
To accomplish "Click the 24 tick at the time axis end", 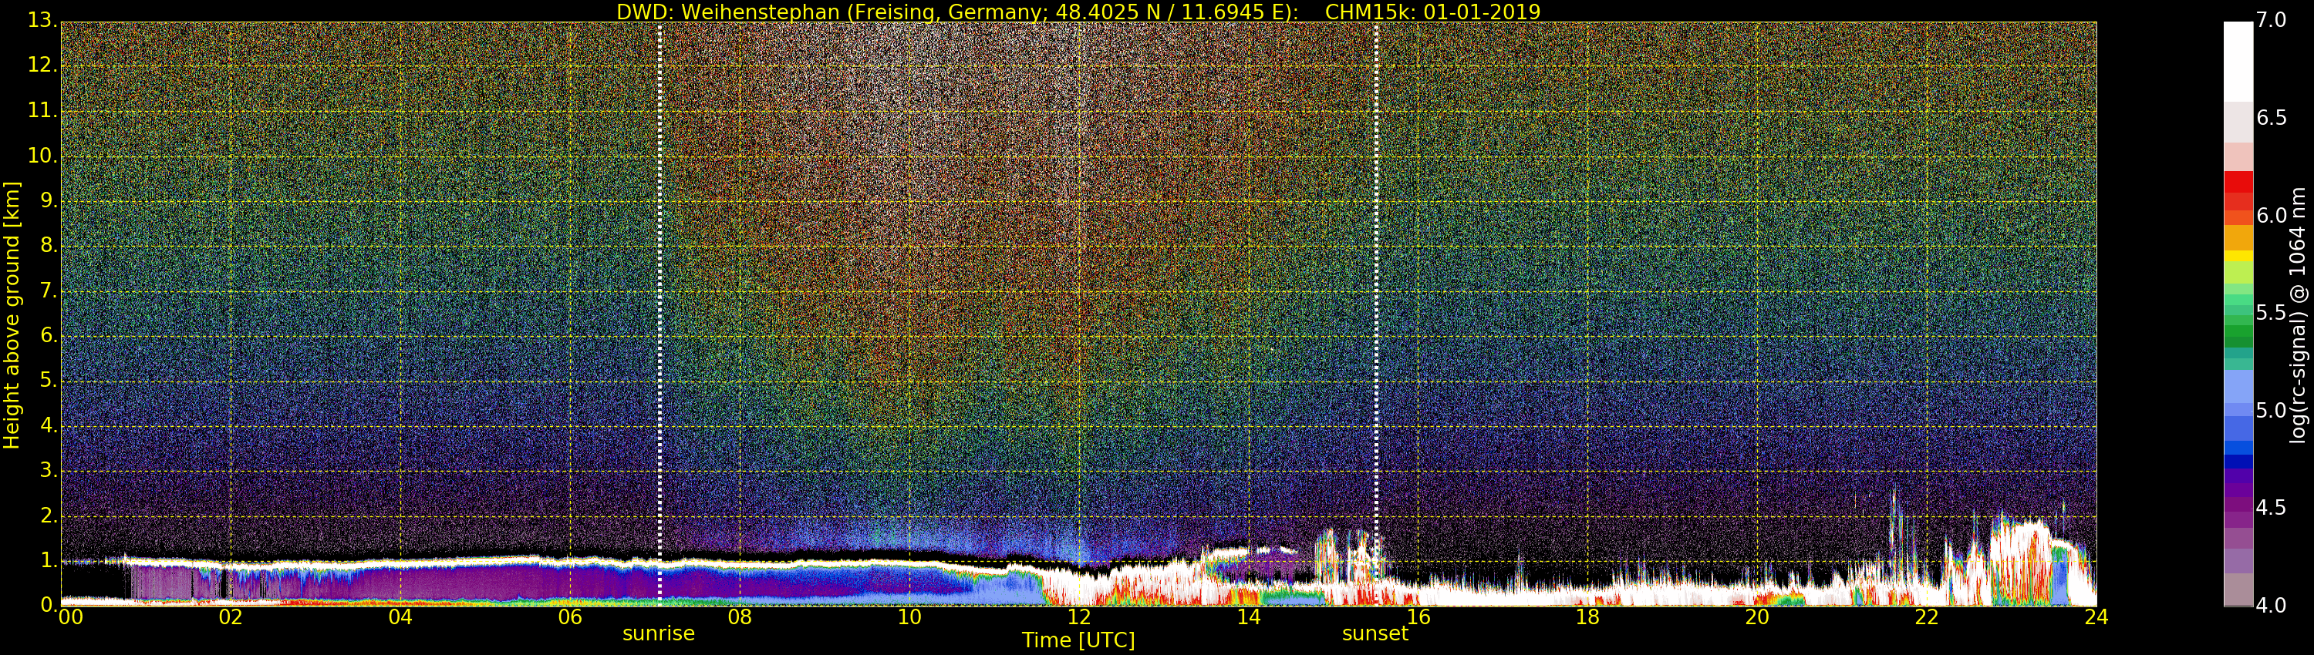I will (x=2096, y=617).
